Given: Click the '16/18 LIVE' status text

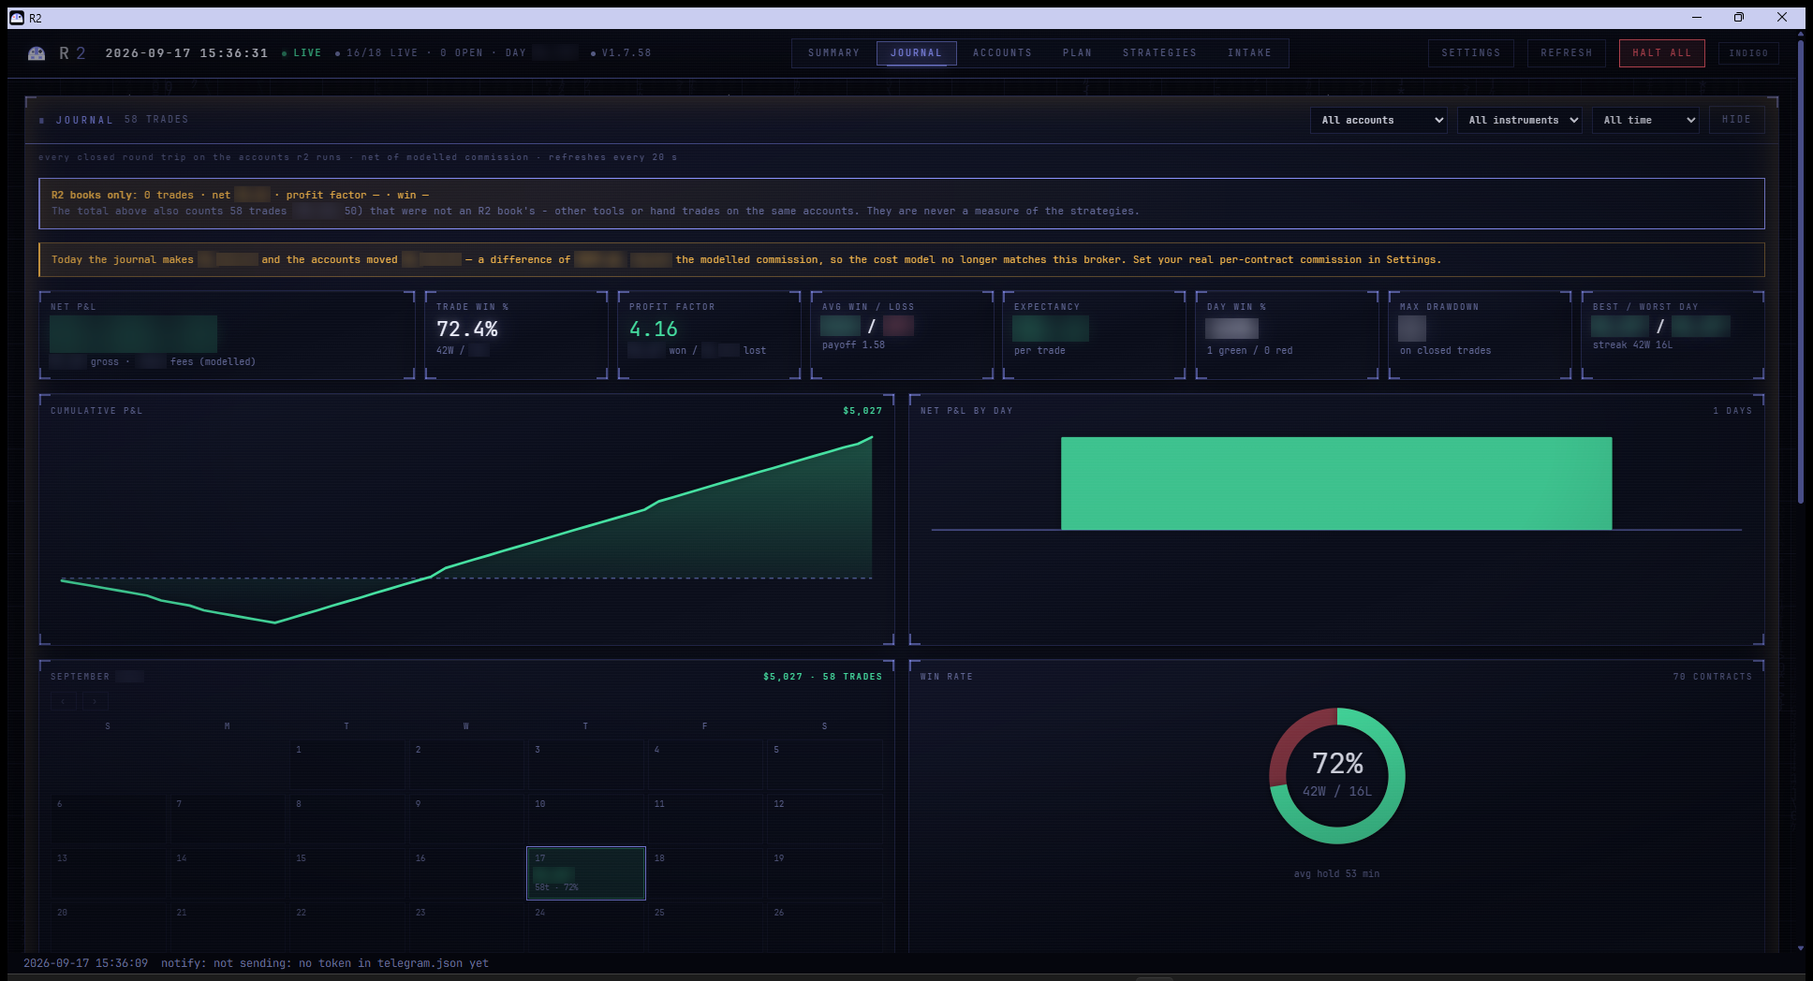Looking at the screenshot, I should click(382, 53).
